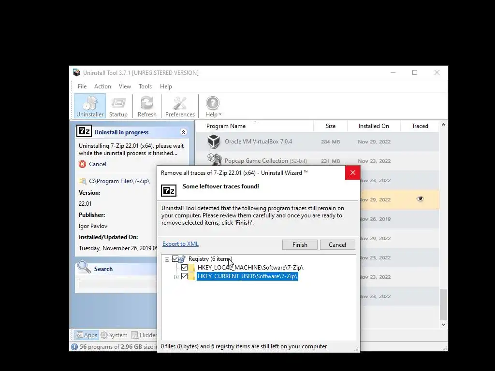Image resolution: width=495 pixels, height=371 pixels.
Task: Sort by Program Name column
Action: coord(226,126)
